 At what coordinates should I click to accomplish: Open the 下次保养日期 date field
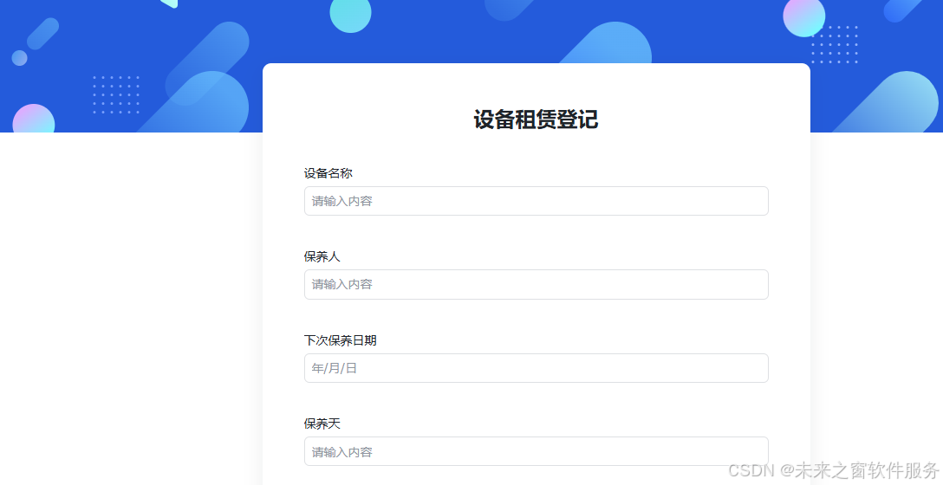point(536,368)
